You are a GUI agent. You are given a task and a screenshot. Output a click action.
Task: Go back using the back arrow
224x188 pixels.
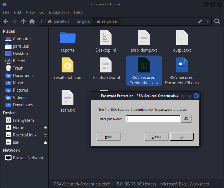[6, 21]
